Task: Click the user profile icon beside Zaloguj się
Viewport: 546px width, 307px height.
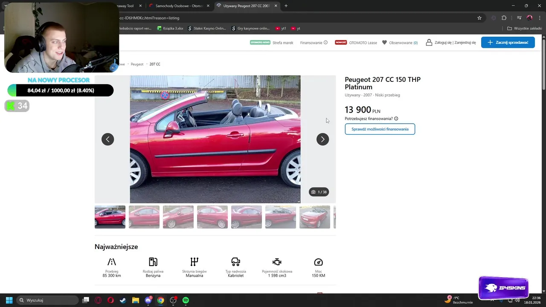Action: pos(429,43)
